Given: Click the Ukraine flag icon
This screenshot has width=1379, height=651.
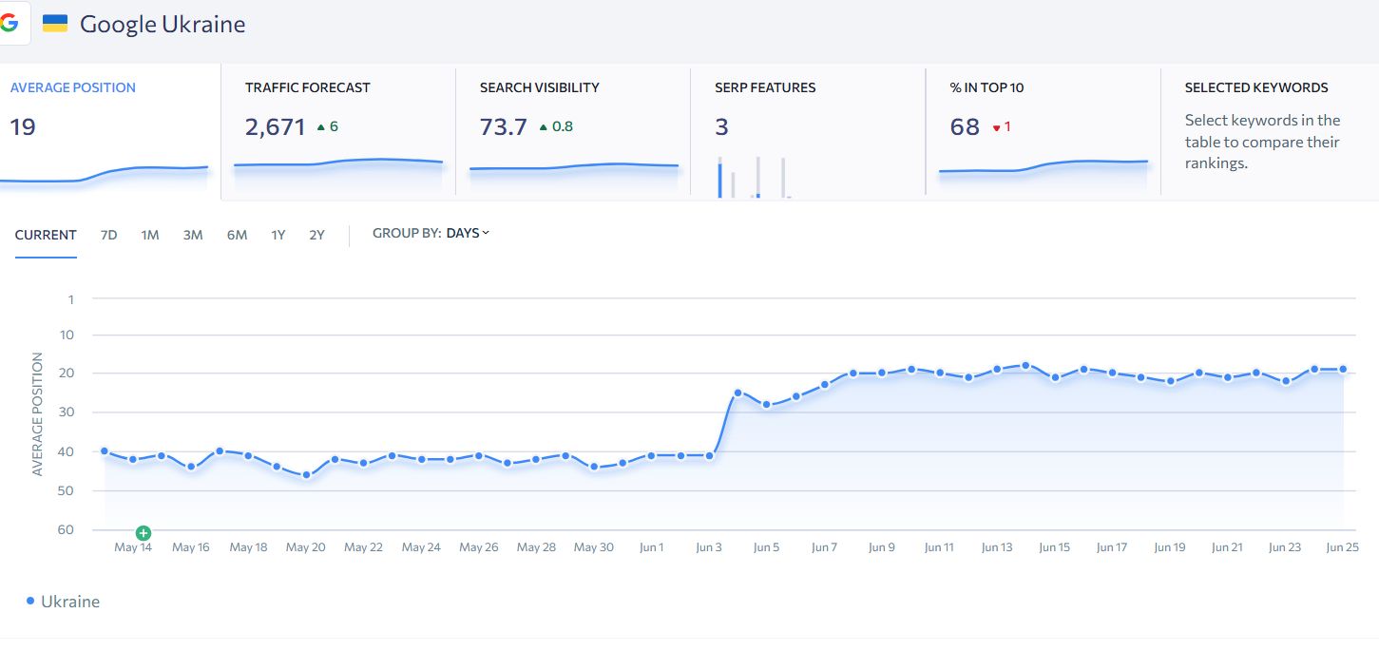Looking at the screenshot, I should (55, 24).
